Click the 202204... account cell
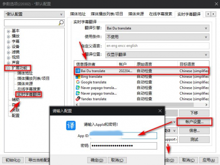The height and width of the screenshot is (165, 220). coord(125,71)
